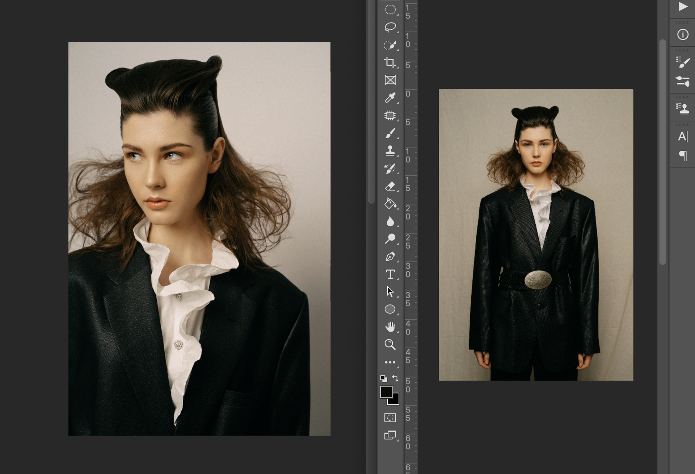The image size is (695, 474).
Task: Select the Pen tool
Action: click(390, 257)
